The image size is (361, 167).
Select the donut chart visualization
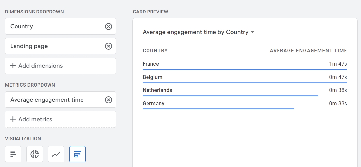coord(35,154)
